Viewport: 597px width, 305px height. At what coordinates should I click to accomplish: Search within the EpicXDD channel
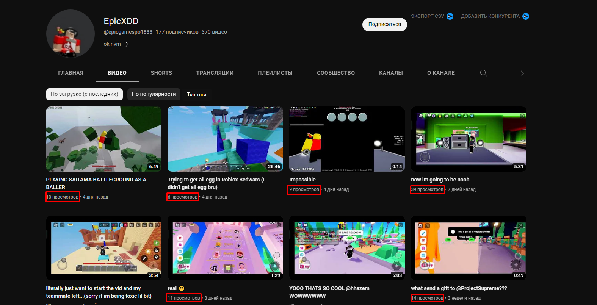(483, 73)
